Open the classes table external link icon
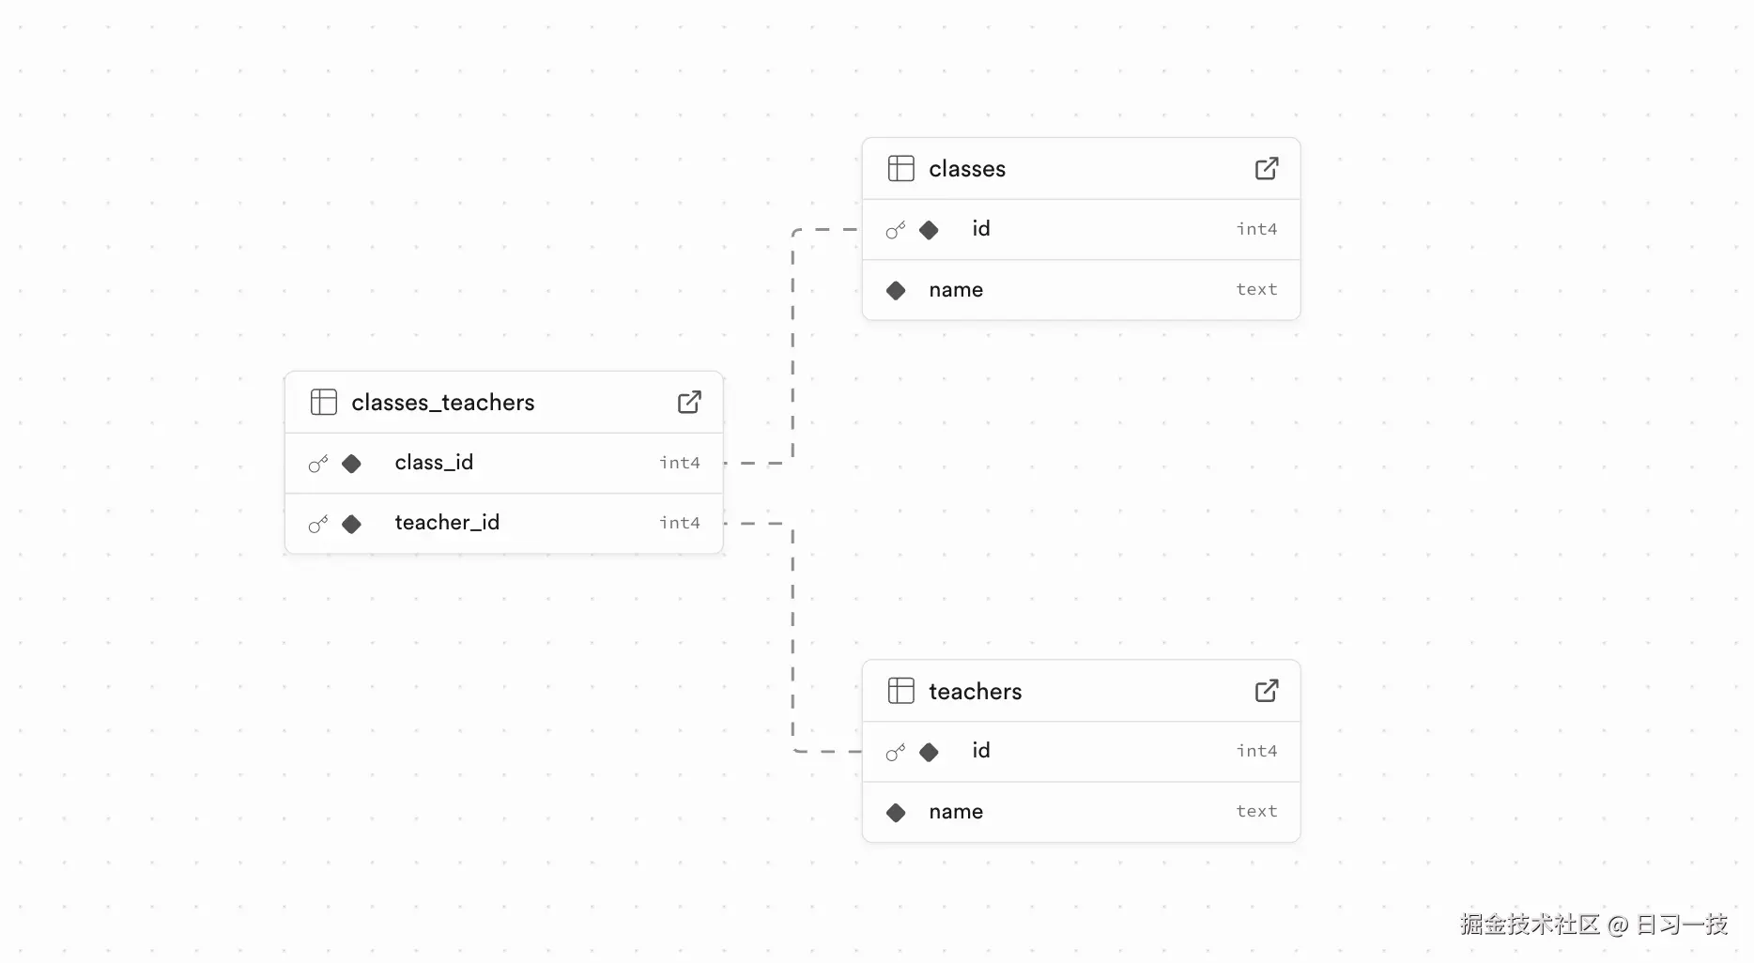Screen dimensions: 1754x963 (1266, 169)
